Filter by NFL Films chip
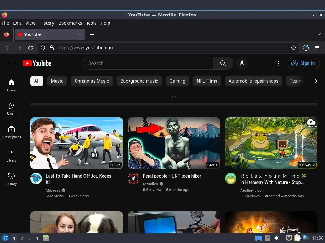 [207, 81]
